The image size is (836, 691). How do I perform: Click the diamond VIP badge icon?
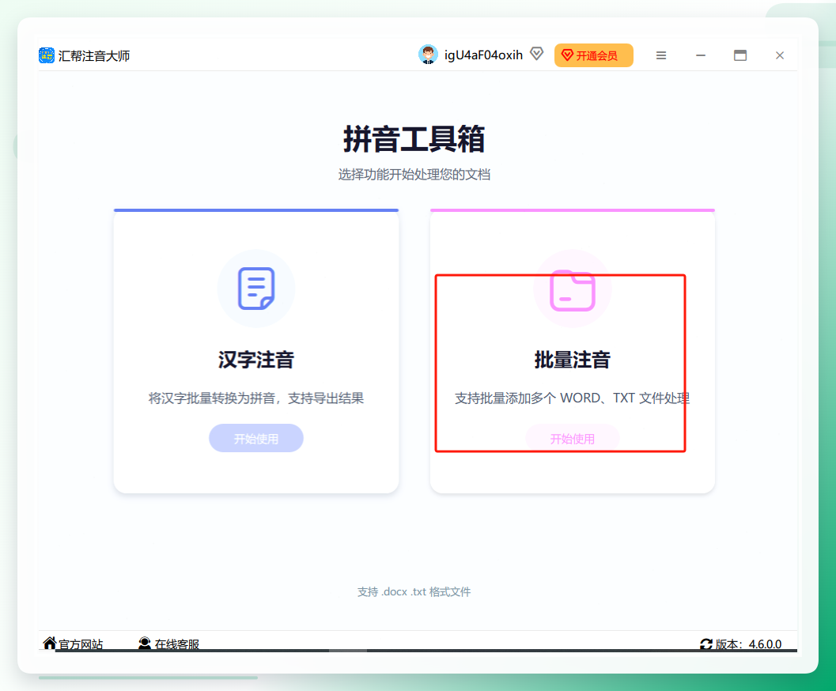click(x=536, y=54)
